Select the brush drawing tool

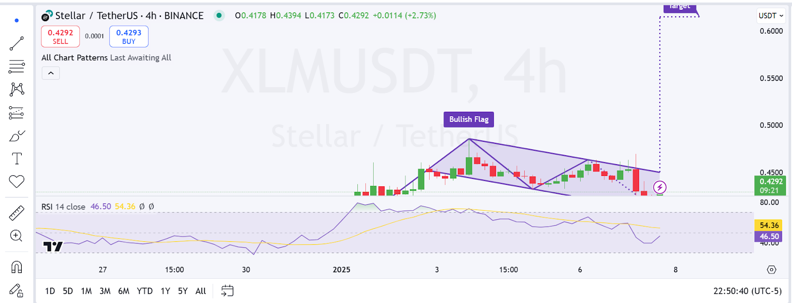pos(16,136)
